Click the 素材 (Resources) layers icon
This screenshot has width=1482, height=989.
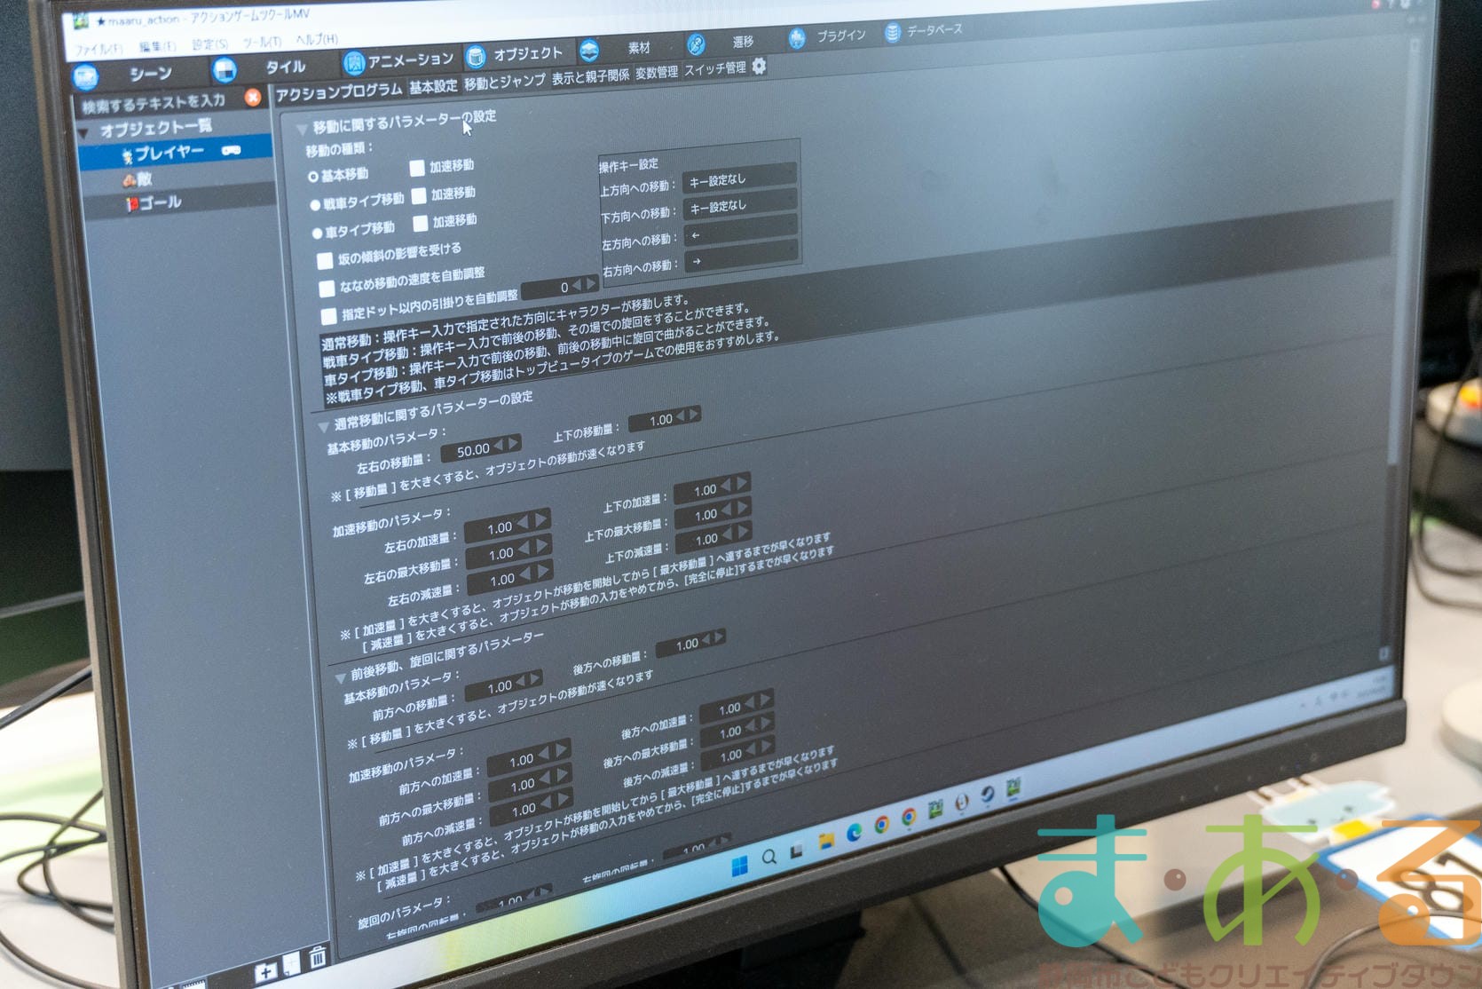tap(588, 50)
